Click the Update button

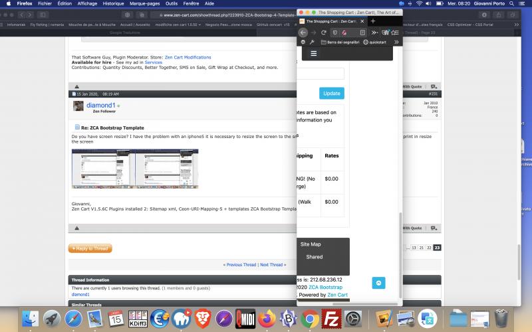[331, 93]
